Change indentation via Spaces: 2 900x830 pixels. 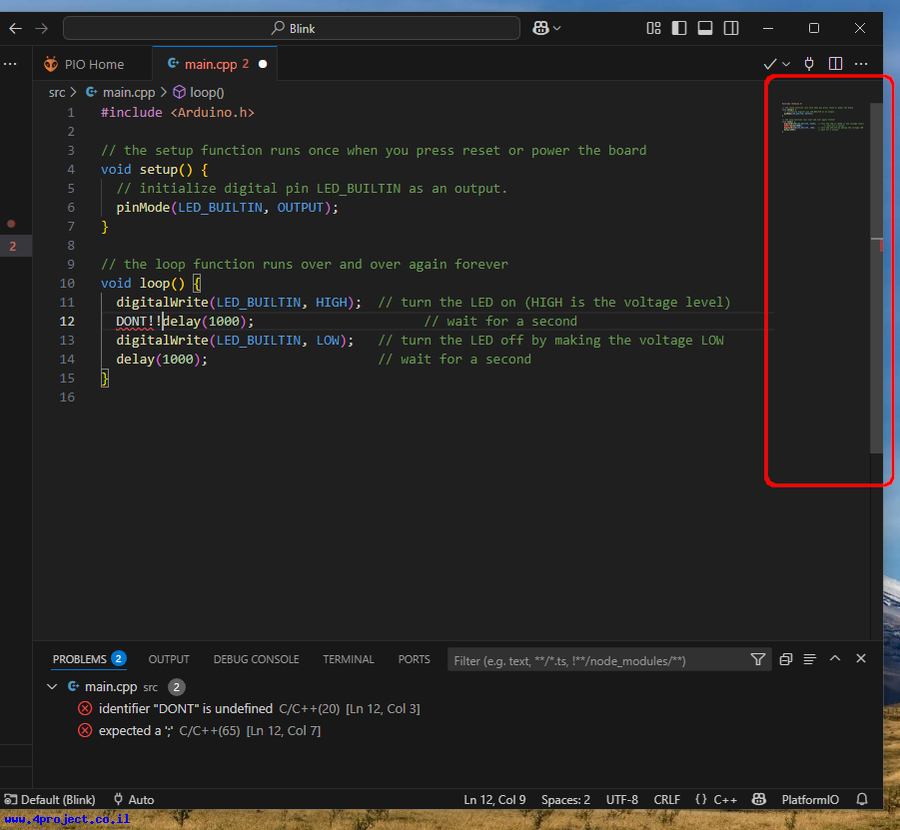coord(565,800)
